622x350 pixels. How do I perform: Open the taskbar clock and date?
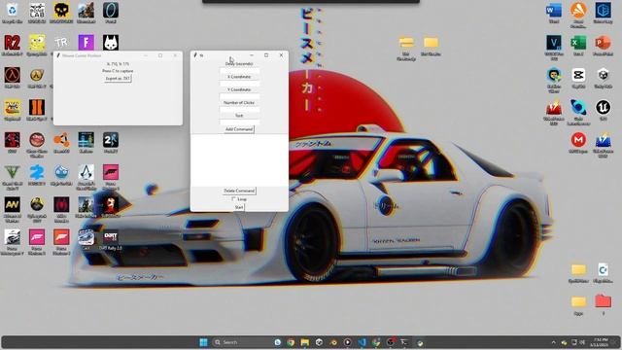(x=600, y=342)
